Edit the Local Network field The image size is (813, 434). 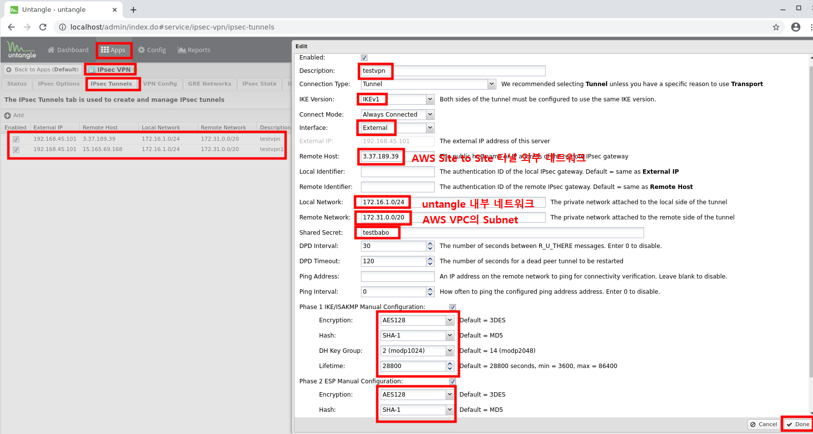pyautogui.click(x=453, y=202)
